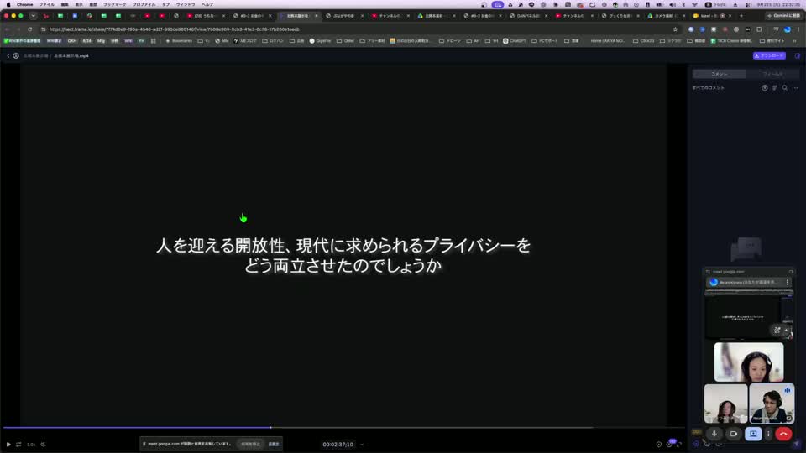This screenshot has height=453, width=806.
Task: Switch to the Meet browser tab
Action: [x=712, y=16]
